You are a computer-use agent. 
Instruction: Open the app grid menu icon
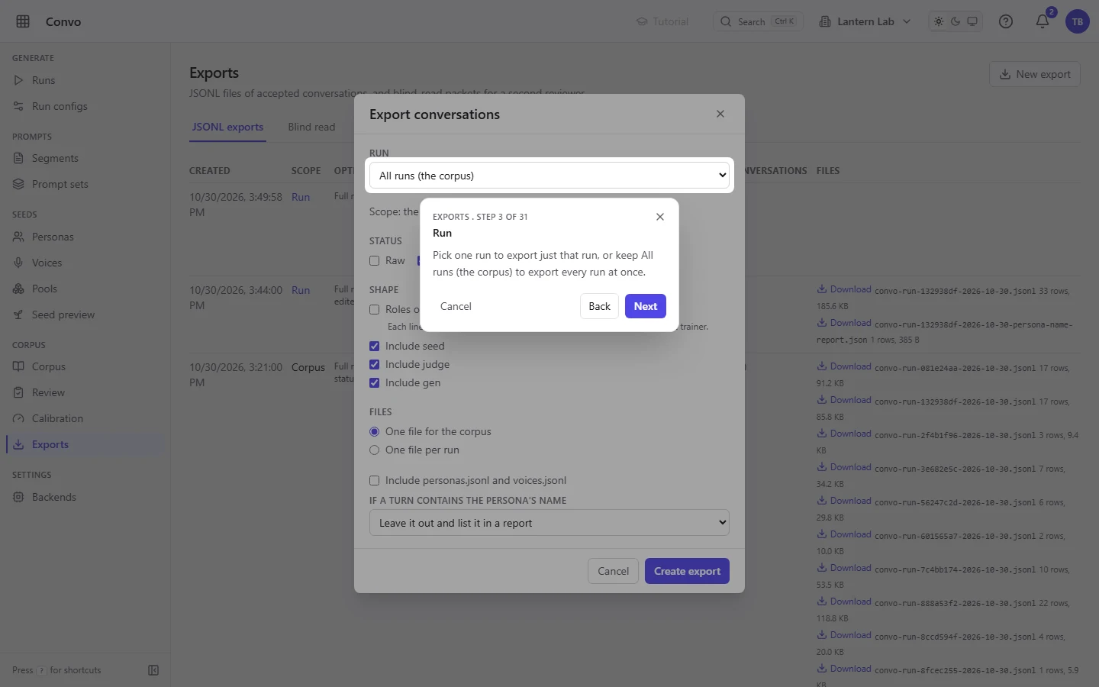[x=23, y=21]
